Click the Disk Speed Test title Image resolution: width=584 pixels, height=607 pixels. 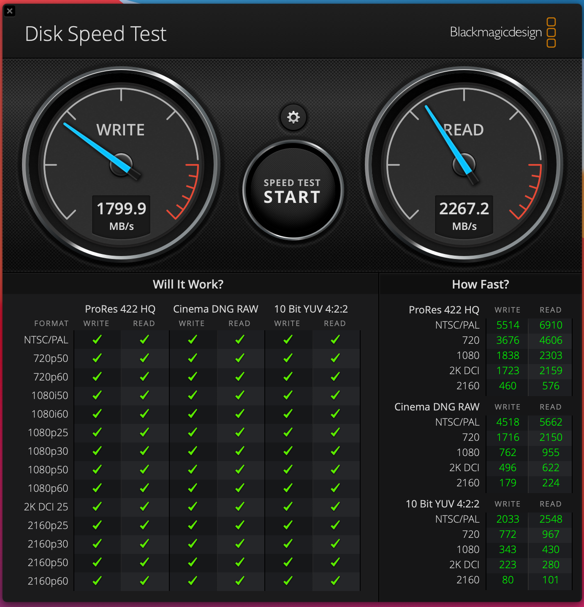pyautogui.click(x=96, y=34)
